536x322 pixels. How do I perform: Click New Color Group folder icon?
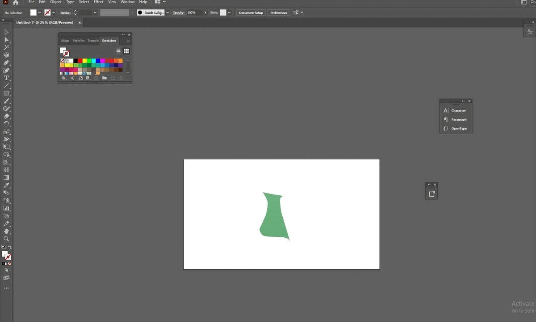(x=104, y=78)
